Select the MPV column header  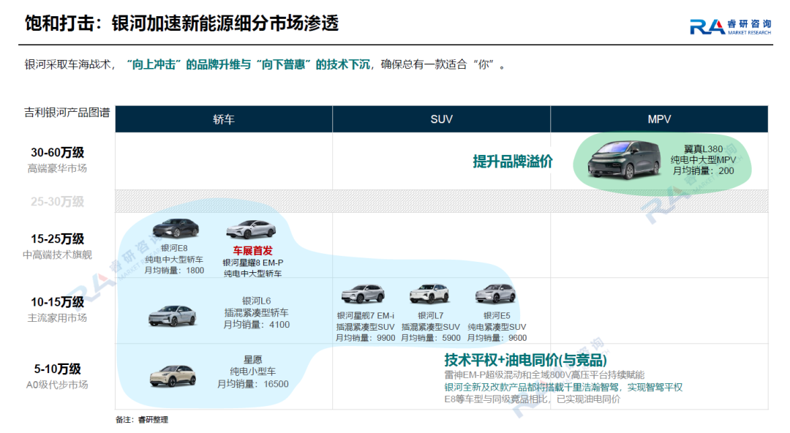coord(659,119)
